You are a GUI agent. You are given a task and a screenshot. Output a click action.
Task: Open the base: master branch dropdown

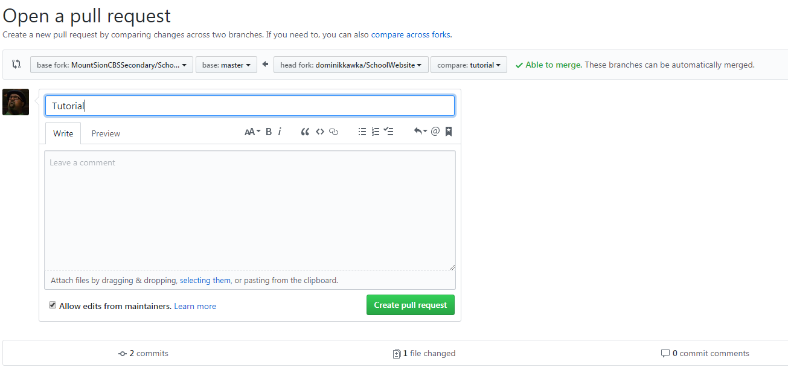click(226, 65)
